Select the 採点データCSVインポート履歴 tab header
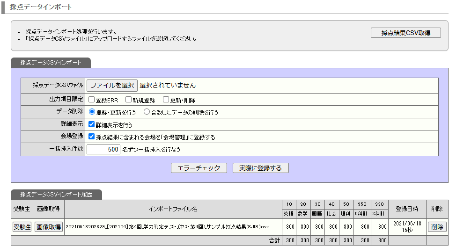 tap(56, 195)
